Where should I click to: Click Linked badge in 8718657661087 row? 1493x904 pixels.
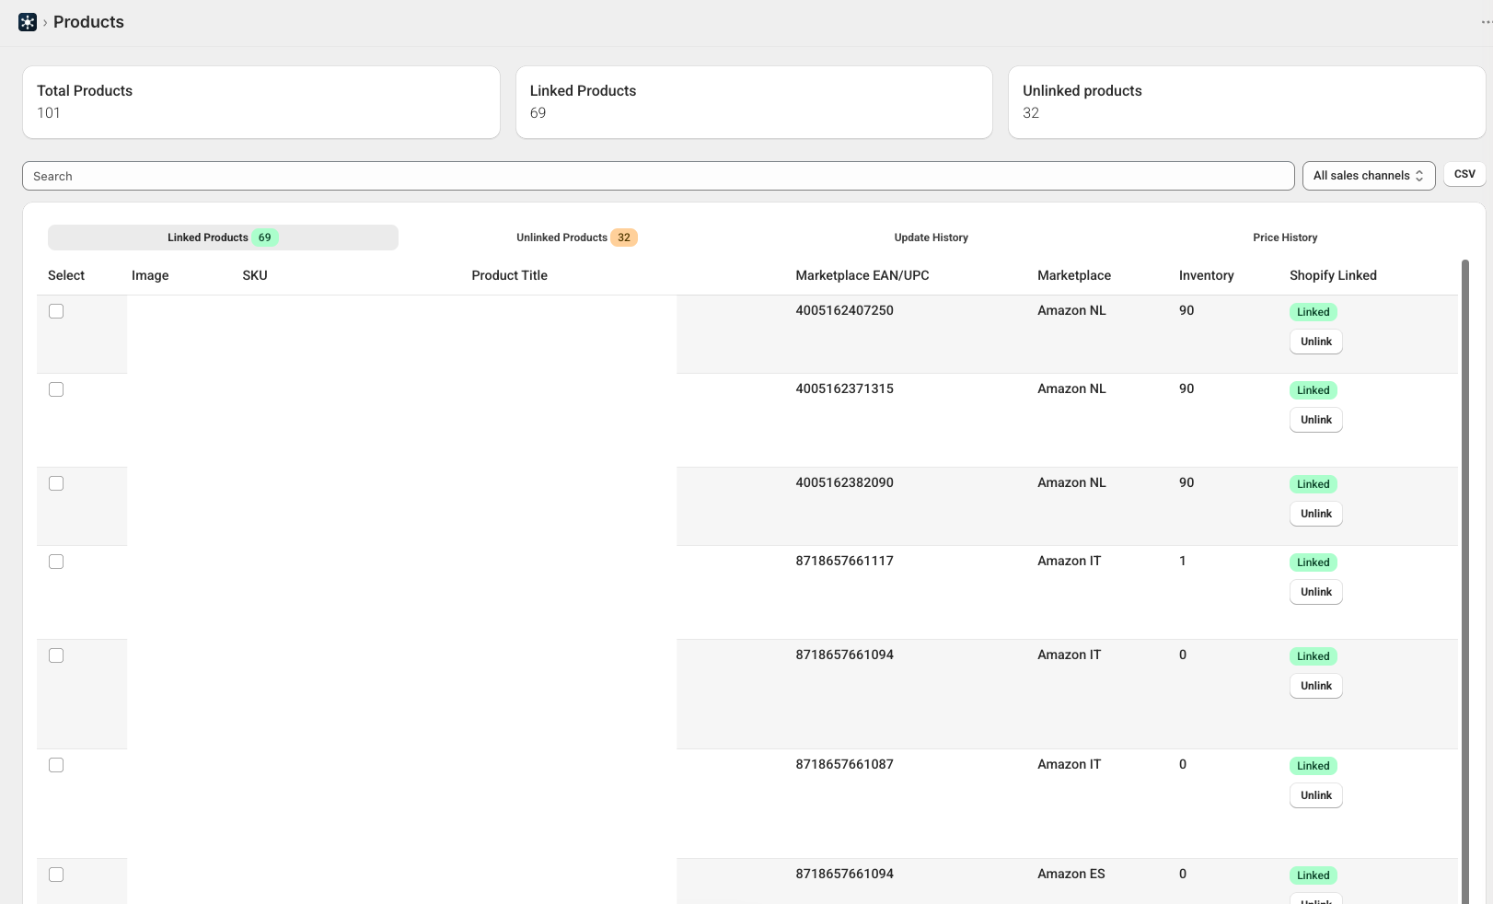(1313, 766)
